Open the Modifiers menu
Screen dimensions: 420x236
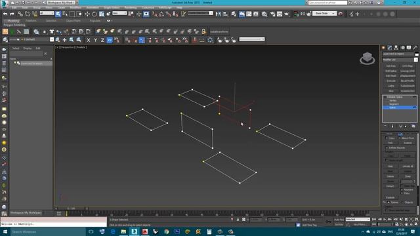75,8
